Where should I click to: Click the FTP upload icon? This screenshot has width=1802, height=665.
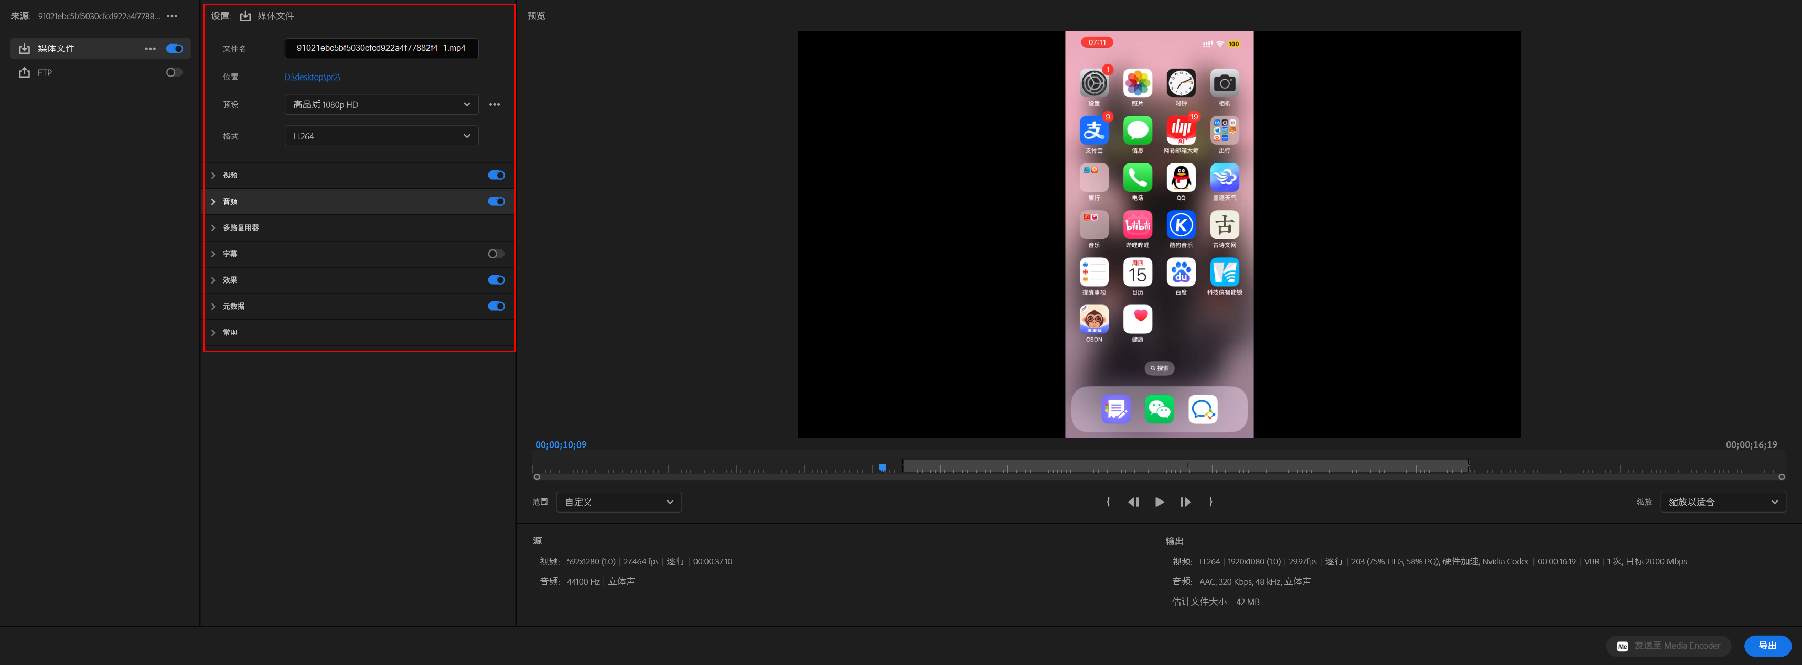(x=25, y=73)
